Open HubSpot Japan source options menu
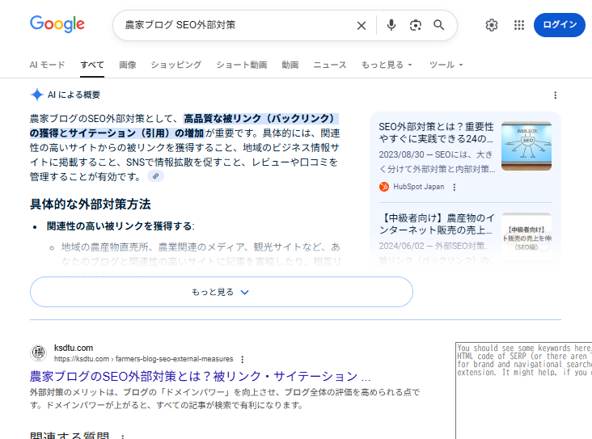The height and width of the screenshot is (439, 592). point(455,187)
